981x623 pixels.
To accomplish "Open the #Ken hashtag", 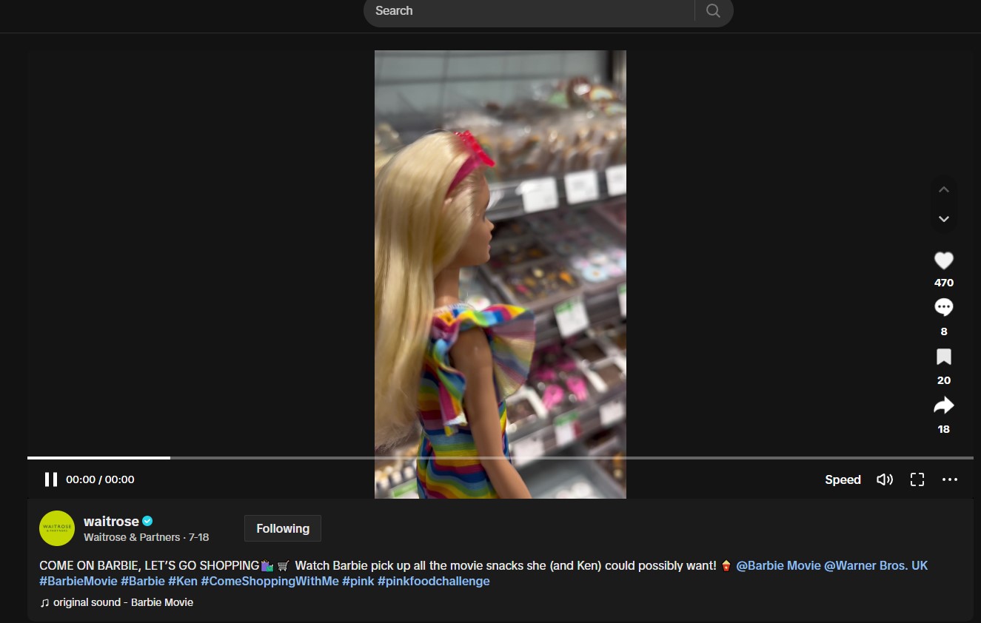I will [183, 581].
